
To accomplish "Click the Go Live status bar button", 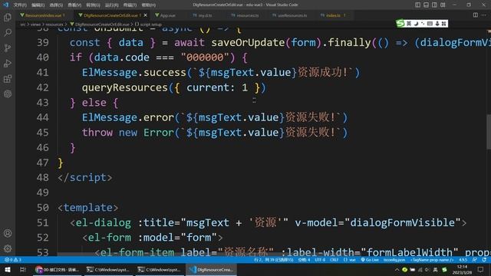I will tap(370, 260).
